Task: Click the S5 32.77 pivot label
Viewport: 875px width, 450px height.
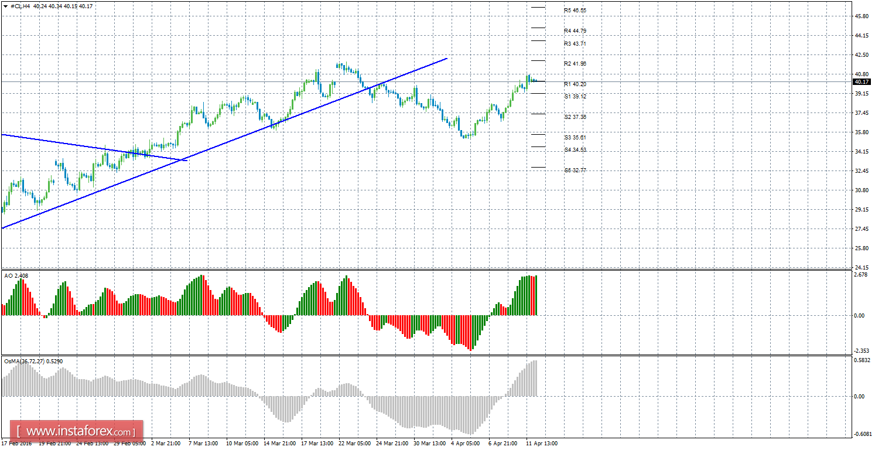Action: point(575,170)
